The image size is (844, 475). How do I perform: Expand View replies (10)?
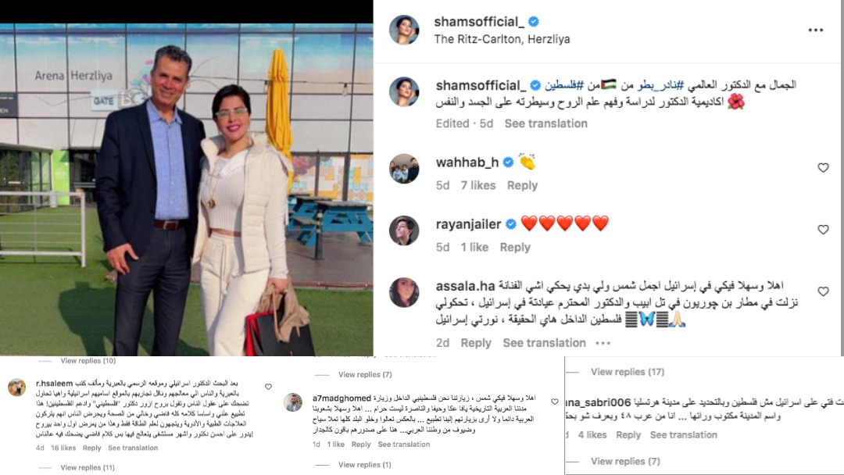pyautogui.click(x=88, y=361)
